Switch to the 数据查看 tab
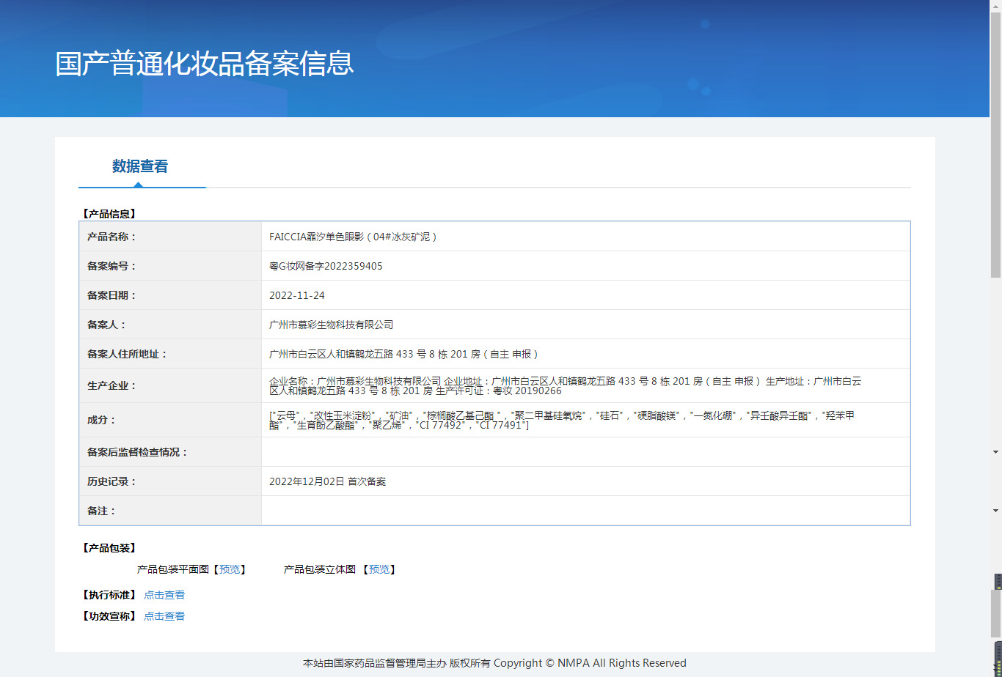This screenshot has width=1002, height=677. [x=140, y=166]
